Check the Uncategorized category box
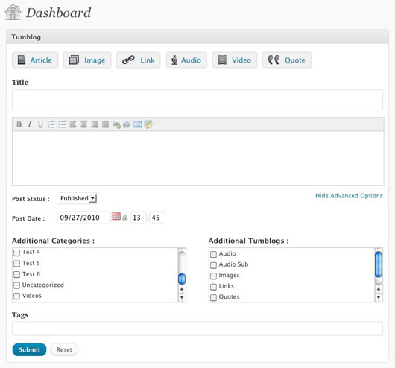 (16, 285)
